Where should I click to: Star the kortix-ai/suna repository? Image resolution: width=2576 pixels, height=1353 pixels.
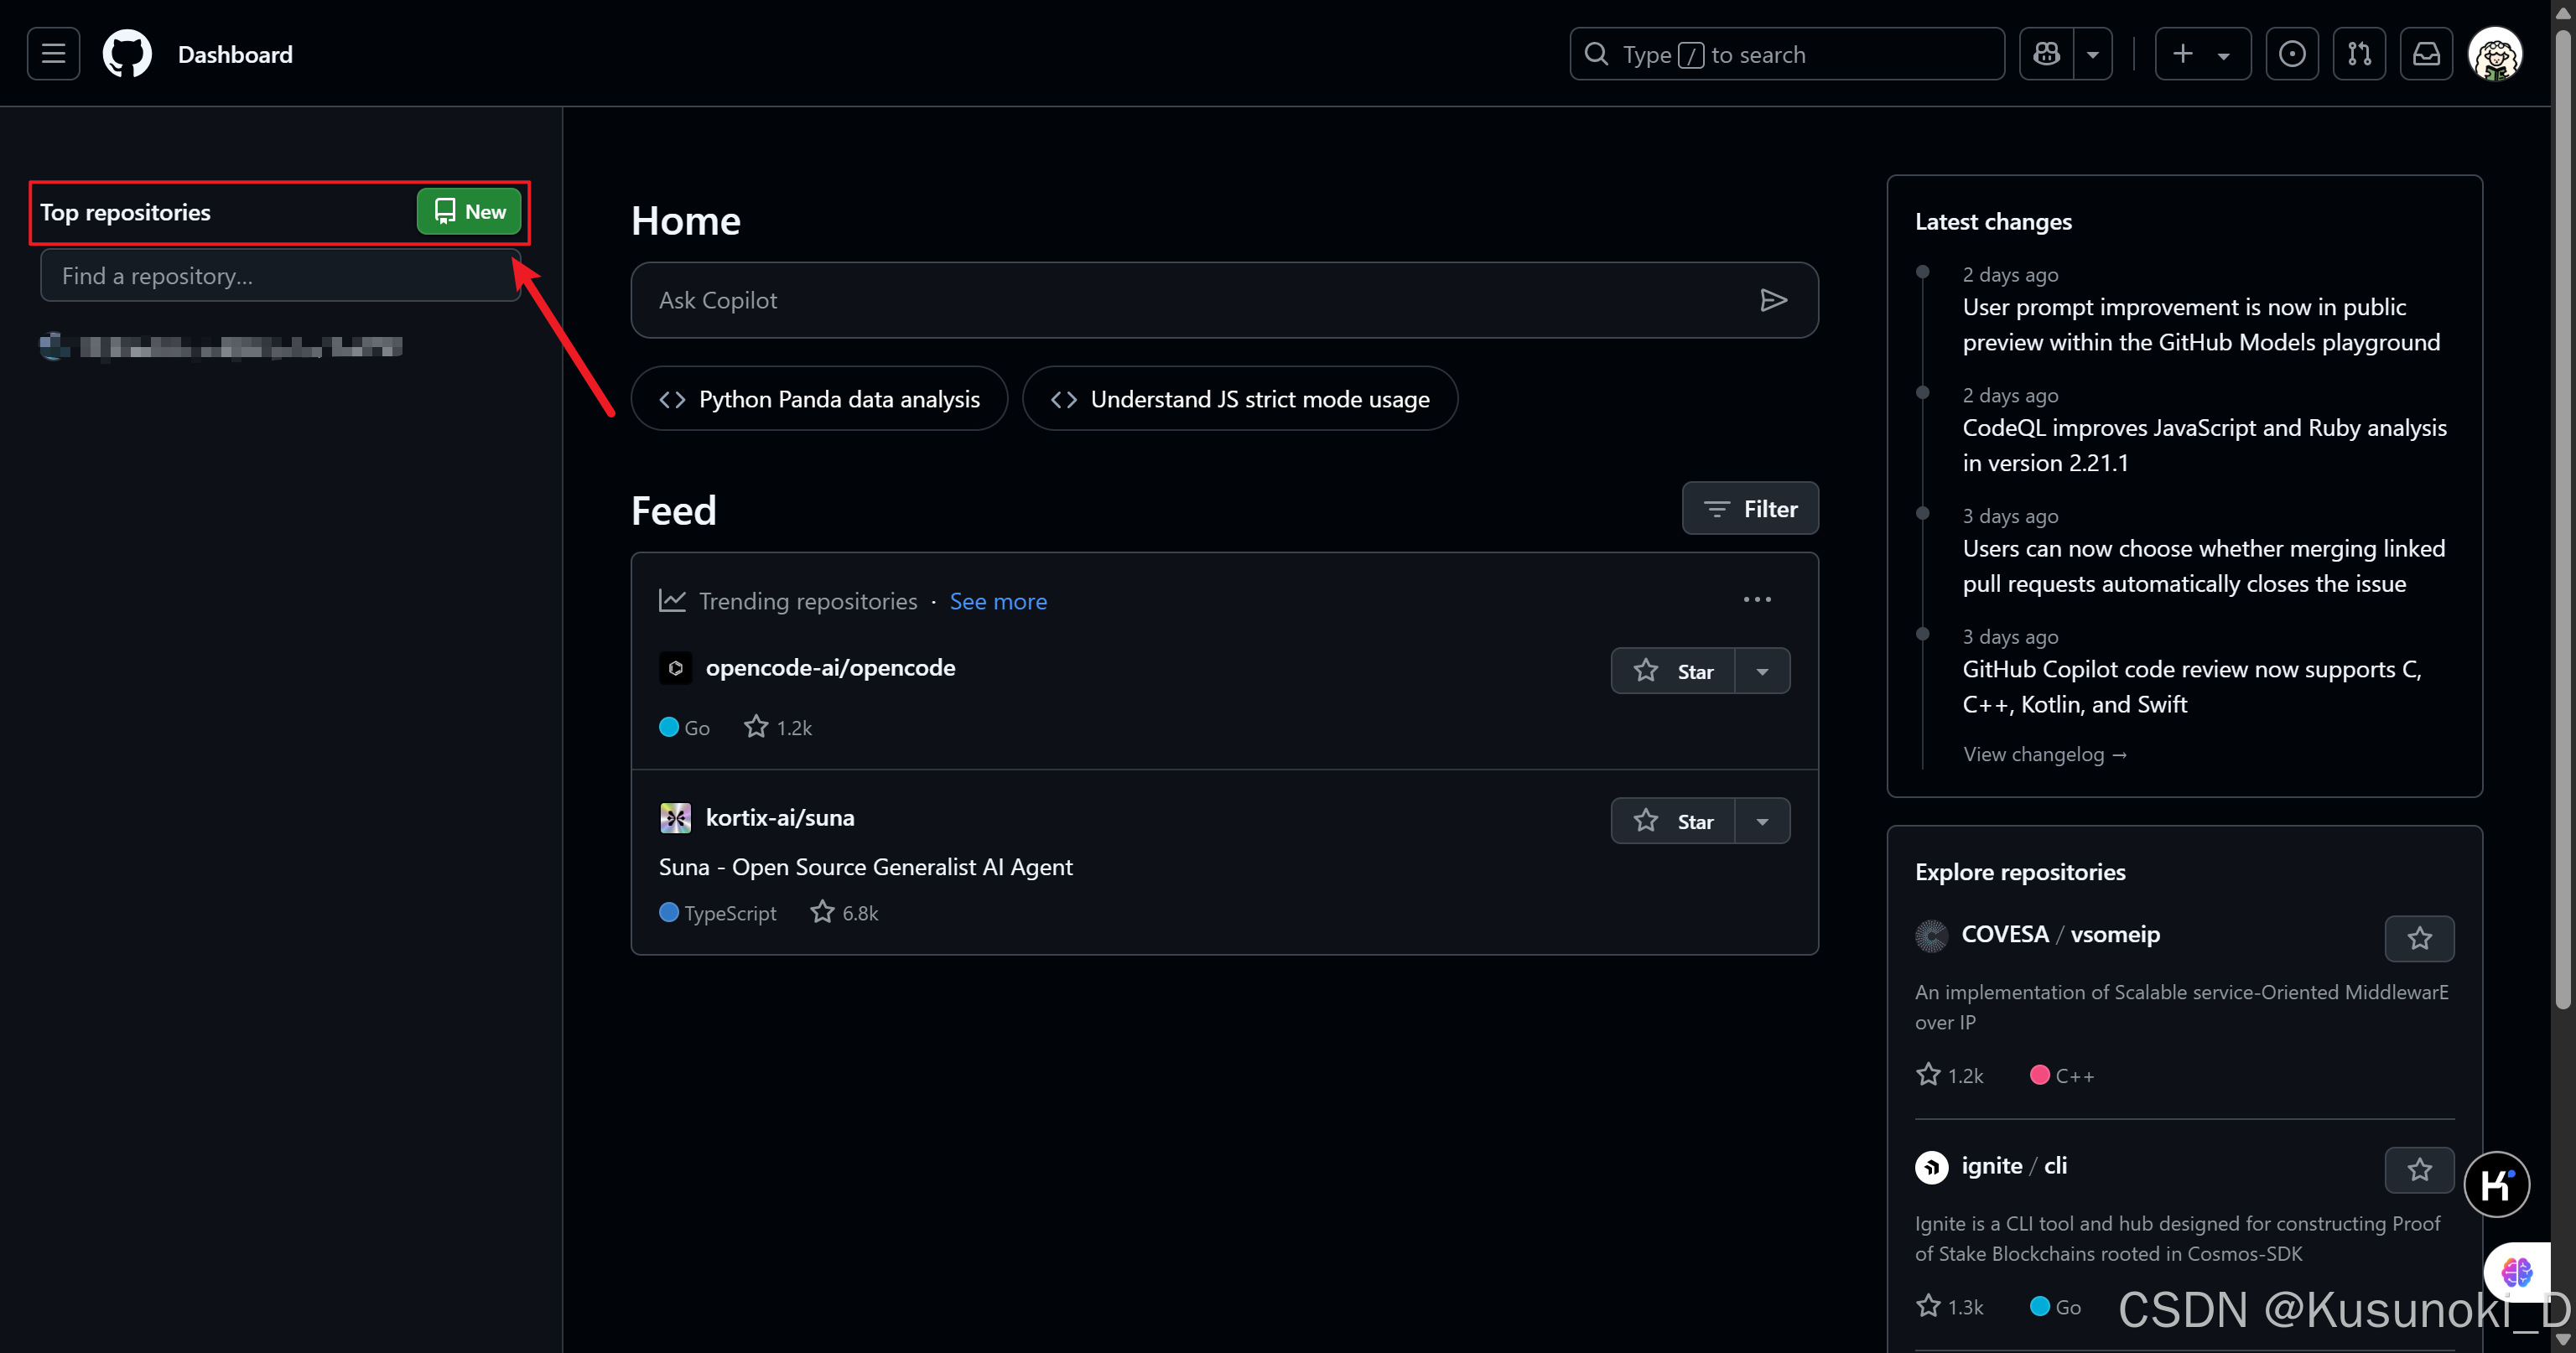(x=1673, y=821)
